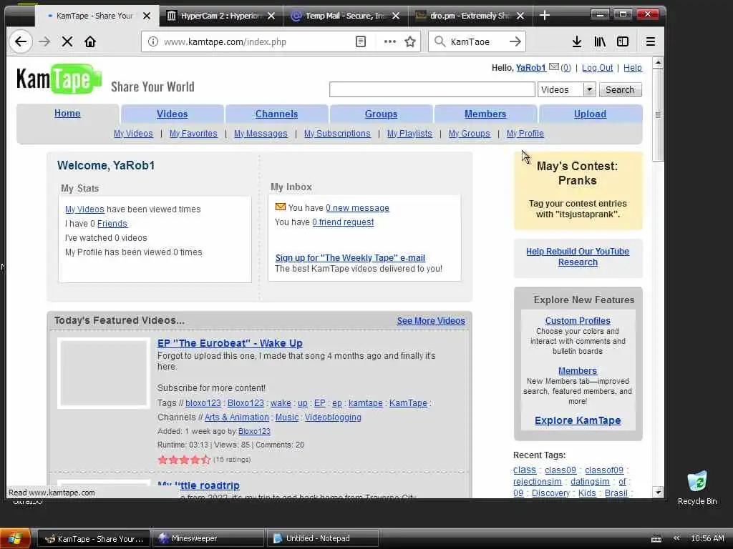Open the browser home page icon

[90, 41]
